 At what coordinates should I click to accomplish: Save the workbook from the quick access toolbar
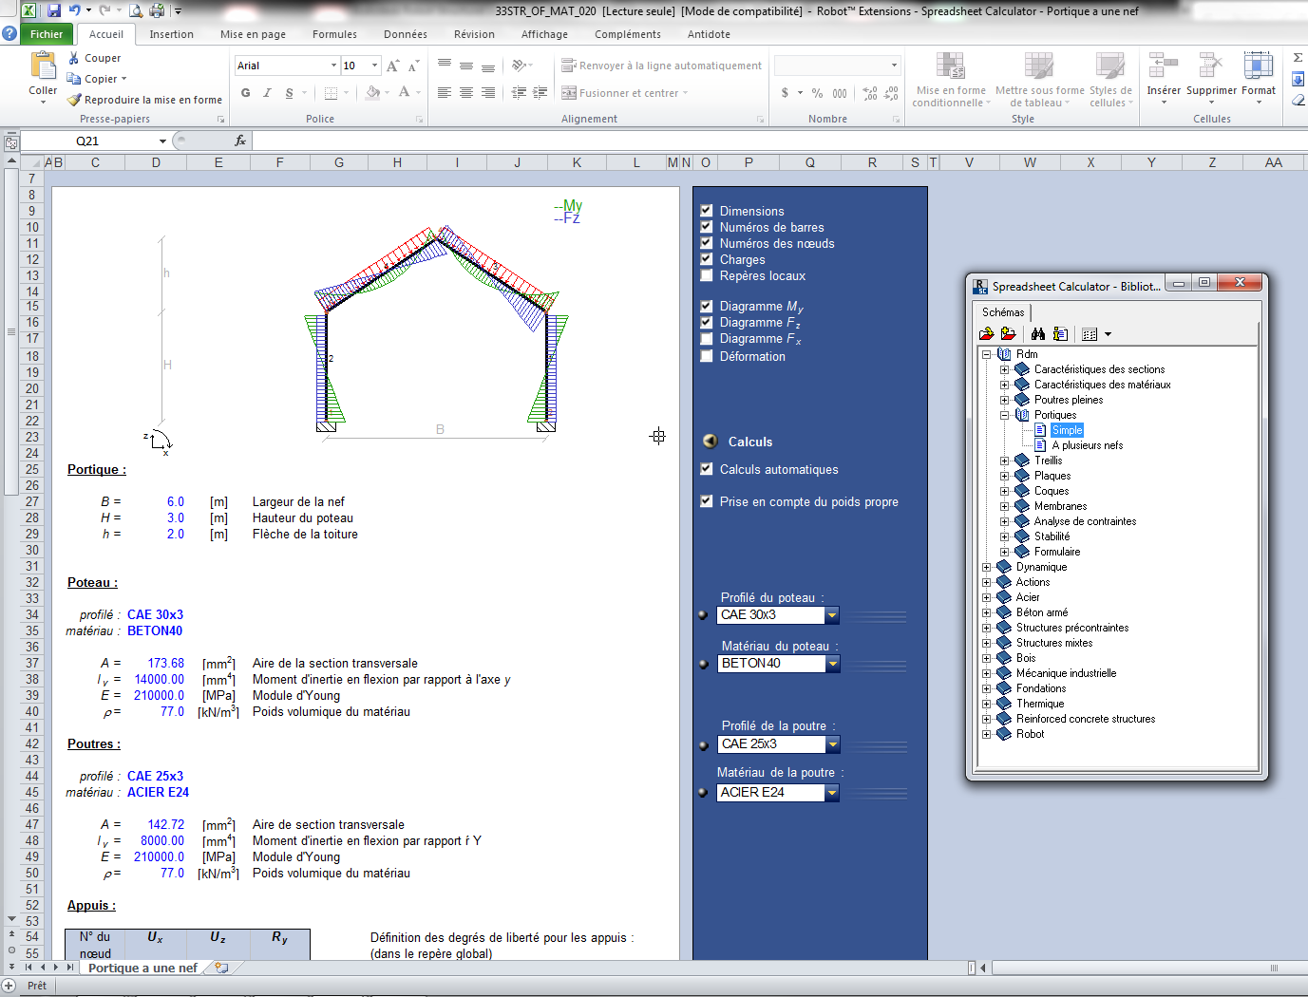pyautogui.click(x=53, y=10)
